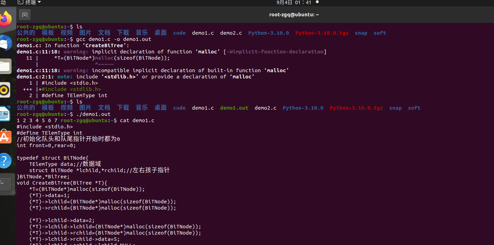Open Ubuntu Software store icon
The height and width of the screenshot is (245, 494).
[5, 137]
